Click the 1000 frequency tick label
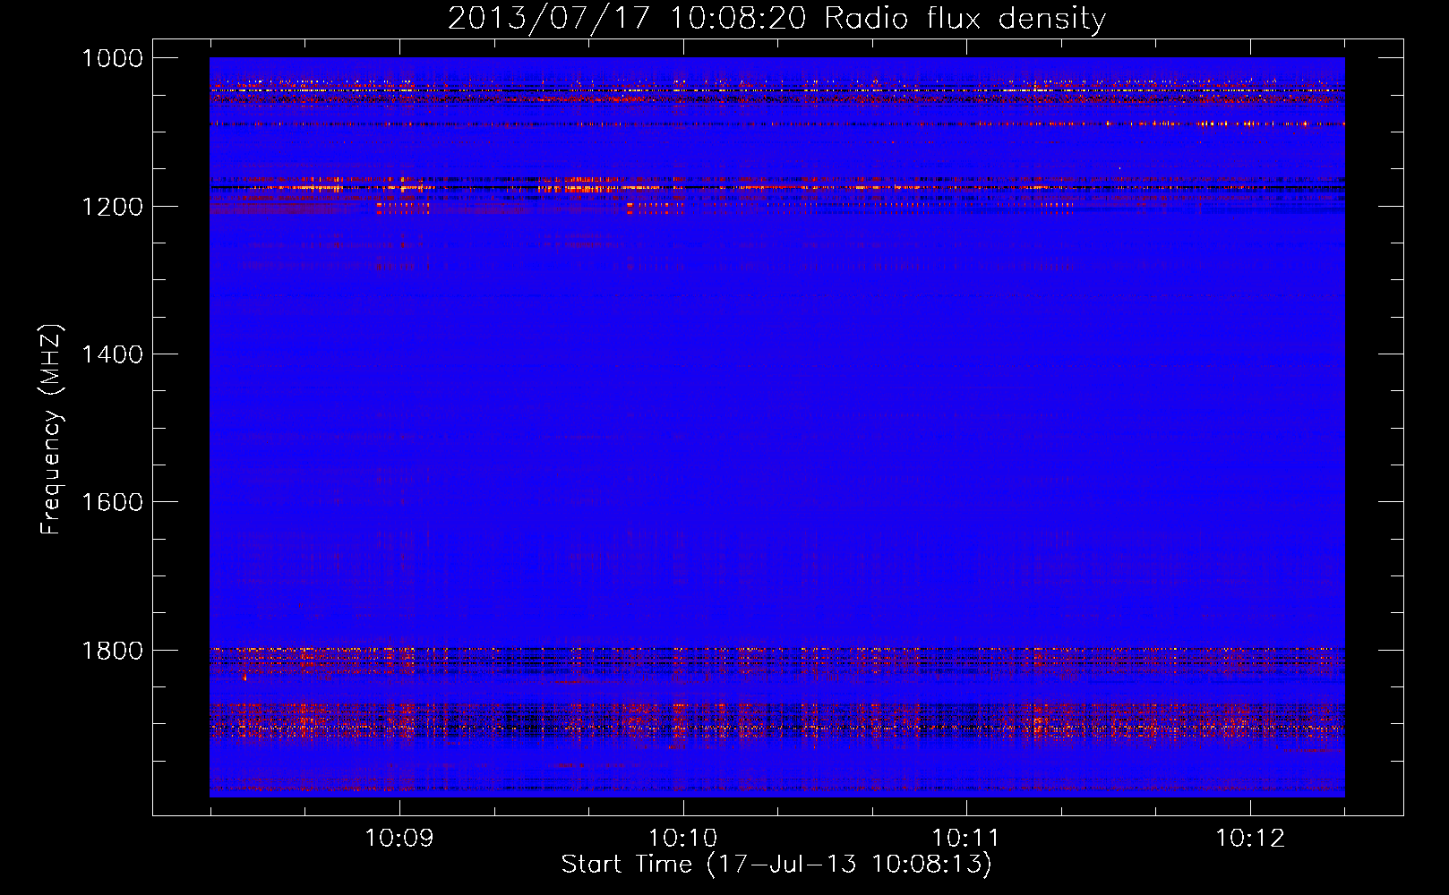Screen dimensions: 1449x895 [x=112, y=58]
